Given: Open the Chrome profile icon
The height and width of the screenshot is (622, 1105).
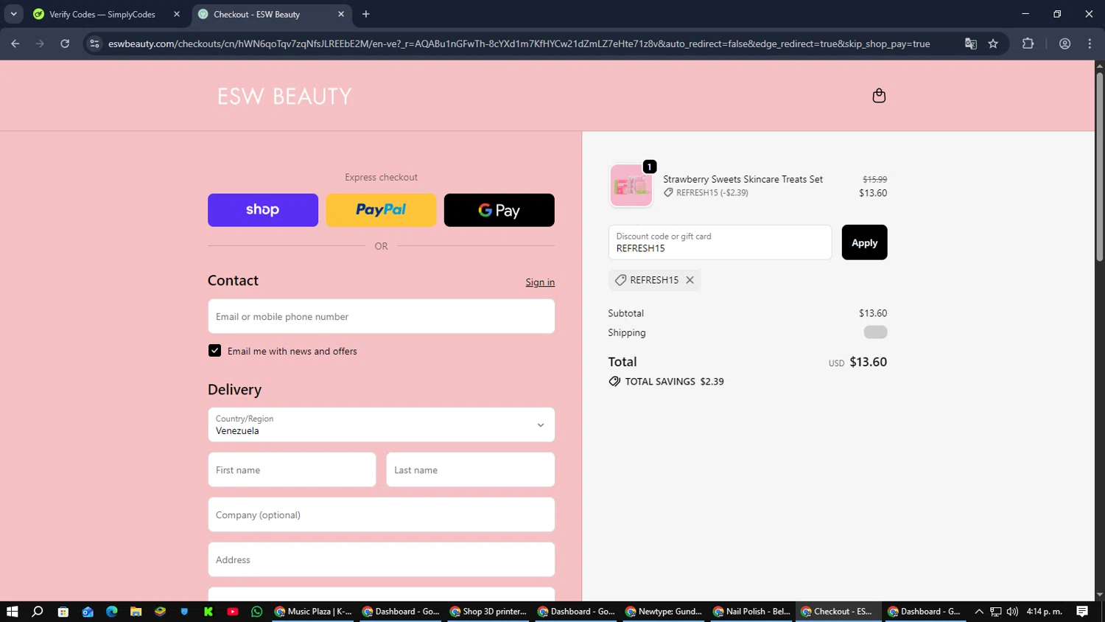Looking at the screenshot, I should click(1064, 43).
